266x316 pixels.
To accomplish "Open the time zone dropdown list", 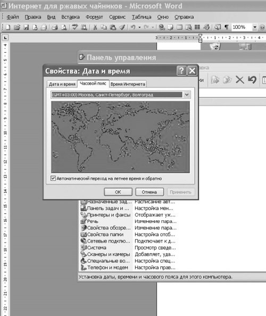I will pos(187,95).
